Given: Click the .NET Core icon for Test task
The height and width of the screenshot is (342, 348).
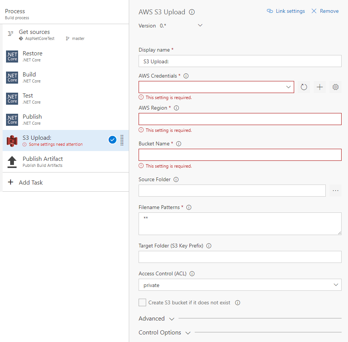Looking at the screenshot, I should tap(12, 99).
